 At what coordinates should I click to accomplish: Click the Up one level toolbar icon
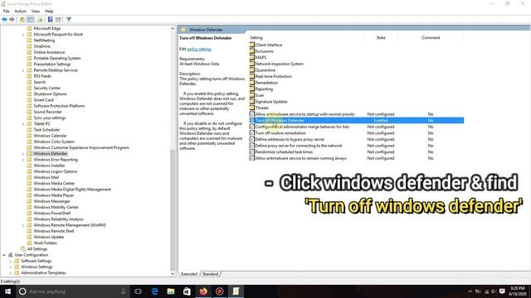pyautogui.click(x=22, y=20)
